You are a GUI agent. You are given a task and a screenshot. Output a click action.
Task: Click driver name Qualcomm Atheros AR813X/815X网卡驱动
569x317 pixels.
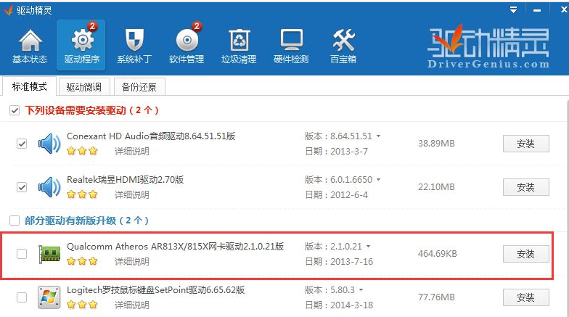[x=176, y=247]
